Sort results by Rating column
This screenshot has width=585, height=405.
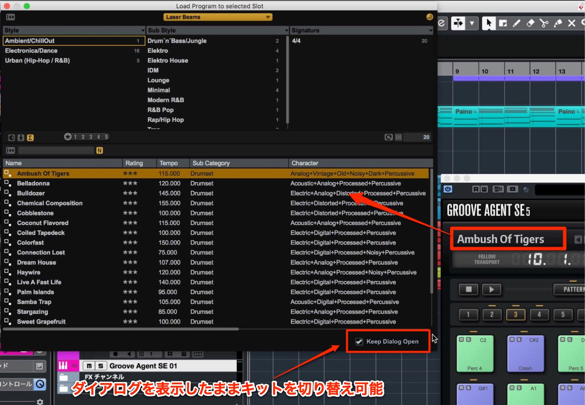pos(139,163)
